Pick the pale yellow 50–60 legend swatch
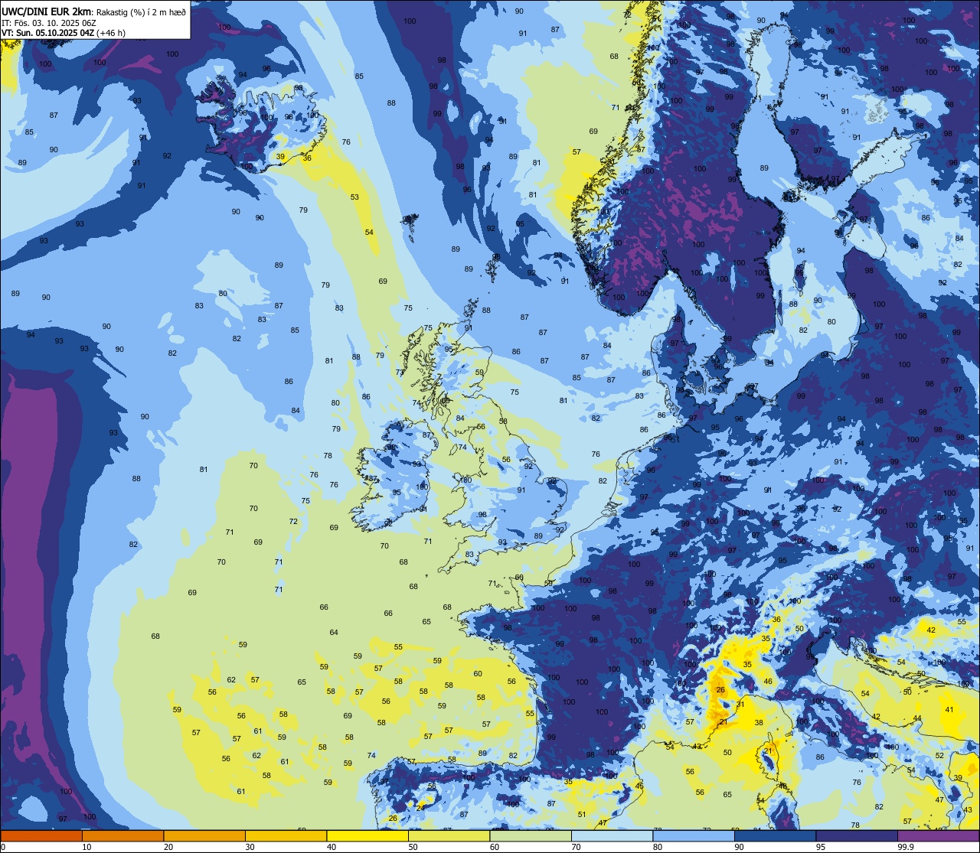The height and width of the screenshot is (853, 980). point(449,835)
